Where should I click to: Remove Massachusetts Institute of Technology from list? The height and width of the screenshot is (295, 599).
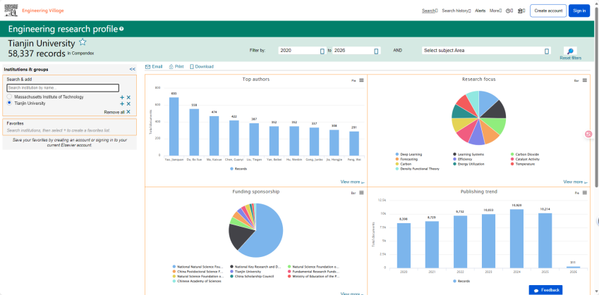(x=128, y=98)
